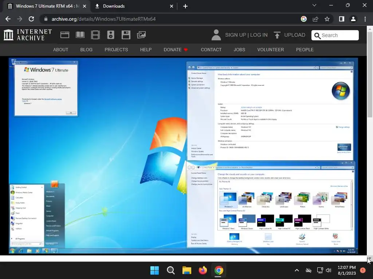Show hidden system tray icons
This screenshot has height=279, width=373.
coord(297,270)
